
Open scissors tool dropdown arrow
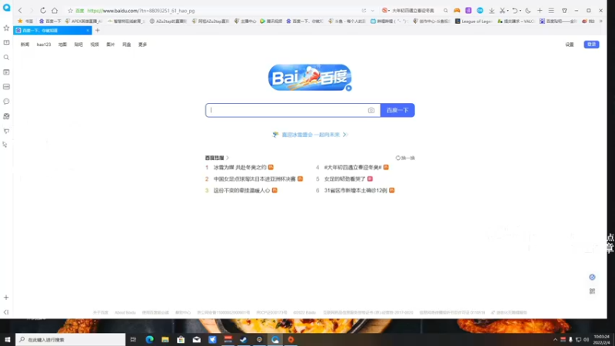click(507, 11)
